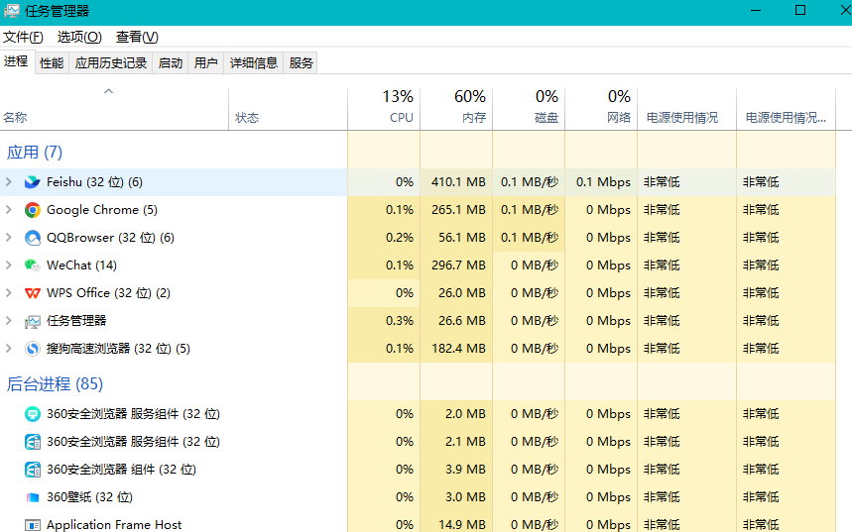The height and width of the screenshot is (532, 852).
Task: Click Feishu memory value 410.1 MB
Action: [458, 182]
